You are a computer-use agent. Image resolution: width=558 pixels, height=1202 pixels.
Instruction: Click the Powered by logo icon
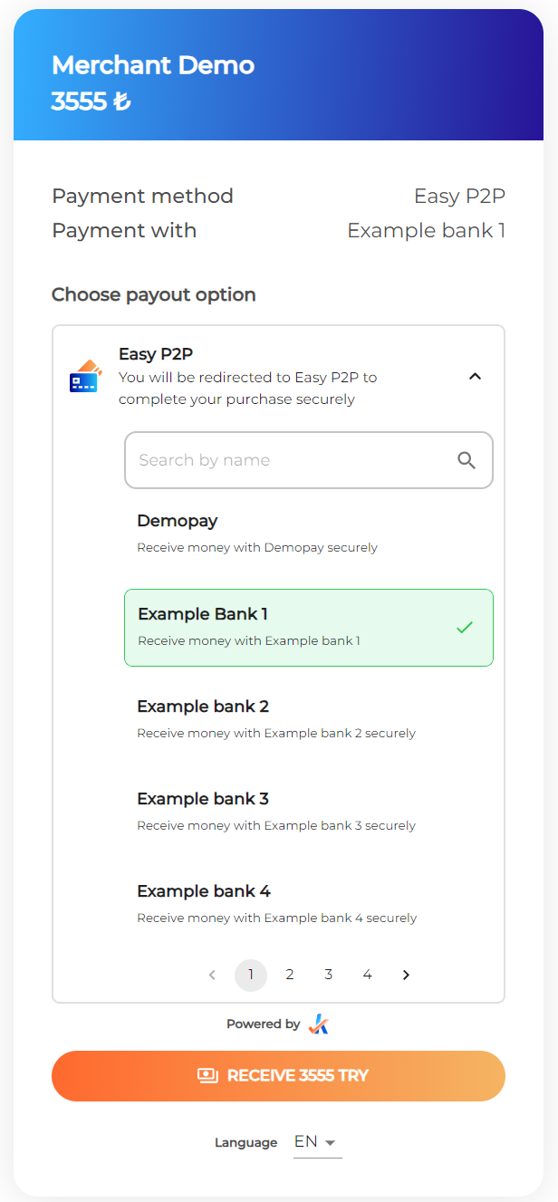[x=318, y=1024]
